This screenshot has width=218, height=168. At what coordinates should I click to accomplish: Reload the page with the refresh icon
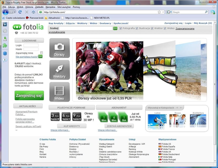pos(20,12)
